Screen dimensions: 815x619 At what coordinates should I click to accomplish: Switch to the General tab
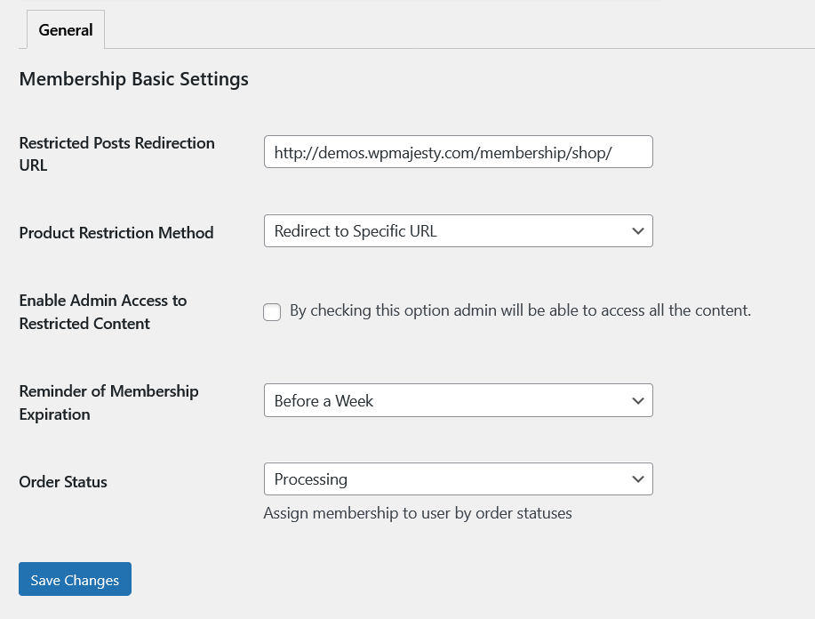[66, 29]
